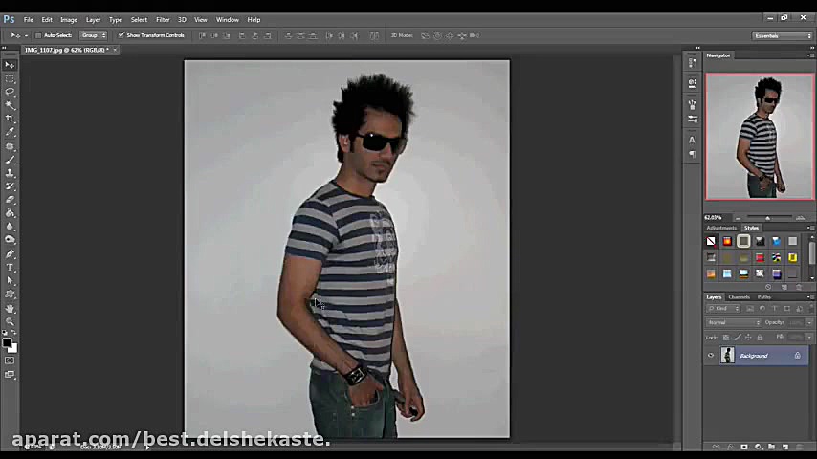Open the Help menu
The width and height of the screenshot is (817, 459).
coord(254,20)
